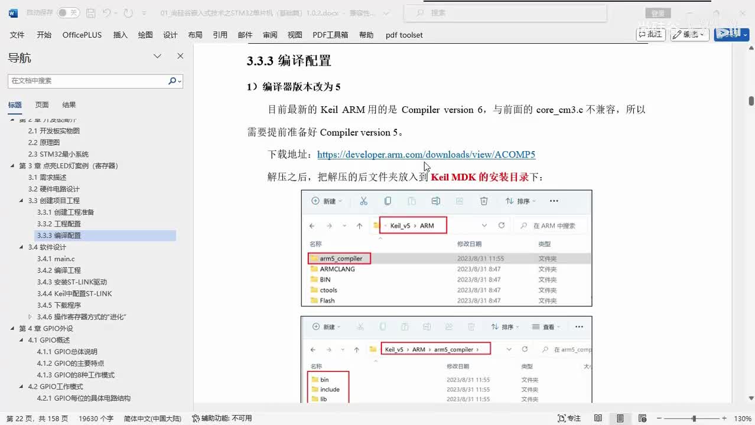Click the Word application icon in title bar

13,13
